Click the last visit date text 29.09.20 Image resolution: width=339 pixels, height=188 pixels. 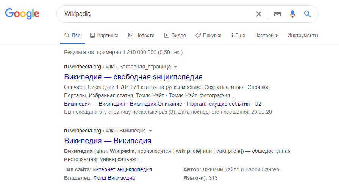point(261,112)
